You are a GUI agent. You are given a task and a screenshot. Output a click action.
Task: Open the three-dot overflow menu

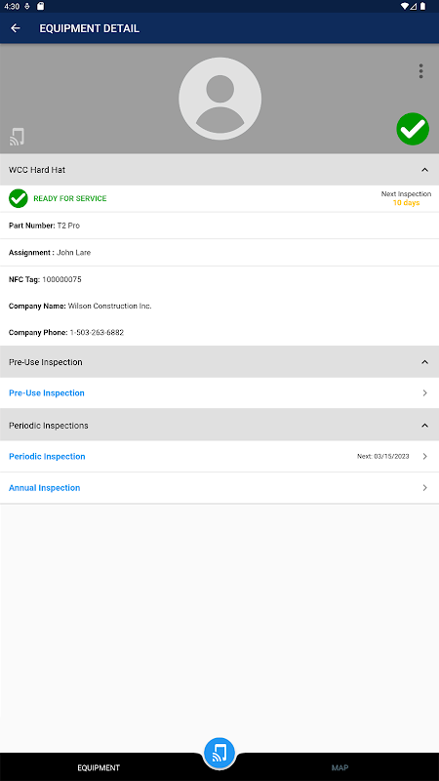click(421, 71)
